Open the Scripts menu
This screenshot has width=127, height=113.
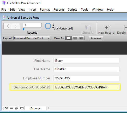click(x=72, y=10)
